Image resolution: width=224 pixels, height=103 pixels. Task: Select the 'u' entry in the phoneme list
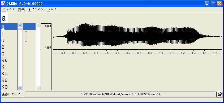pos(9,40)
